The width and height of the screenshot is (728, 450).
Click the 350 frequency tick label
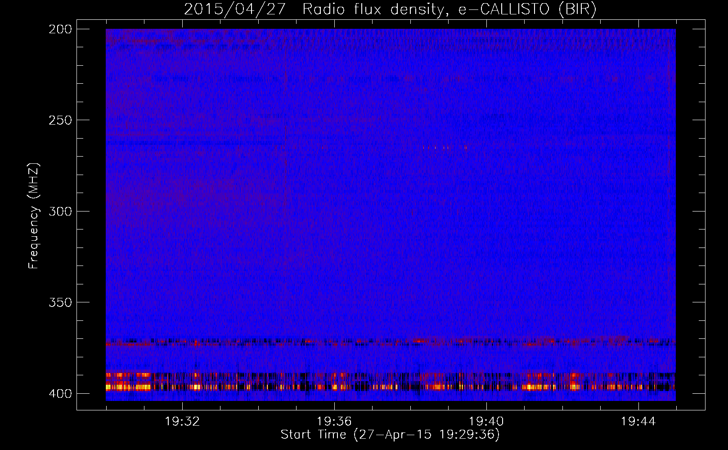point(60,302)
